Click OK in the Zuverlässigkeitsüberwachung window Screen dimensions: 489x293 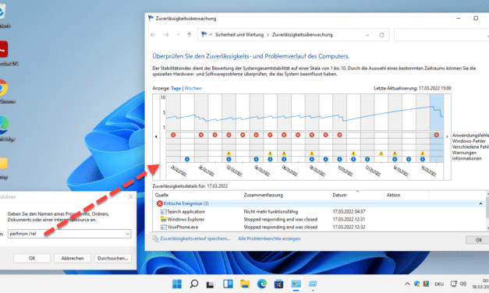tap(478, 240)
